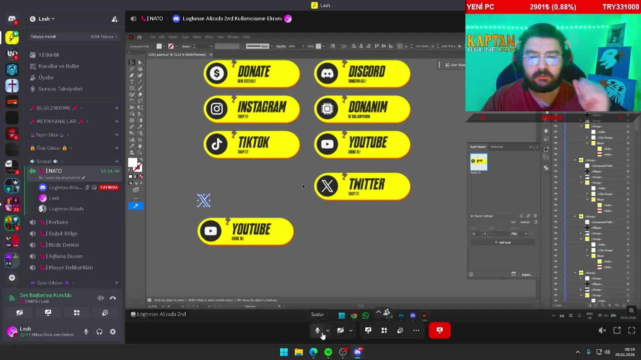
Task: Open Illustrator File menu in shared screen
Action: (x=153, y=37)
